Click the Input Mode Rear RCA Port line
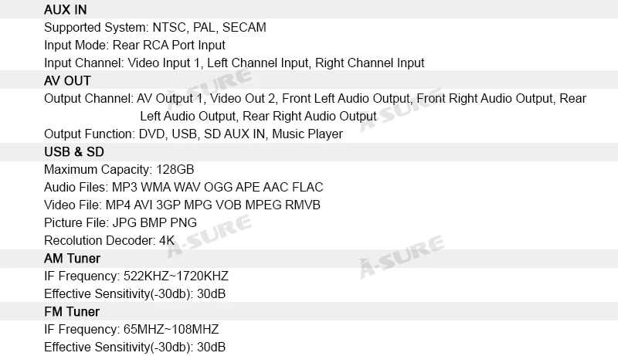Screen dimensions: 618x356 point(134,45)
